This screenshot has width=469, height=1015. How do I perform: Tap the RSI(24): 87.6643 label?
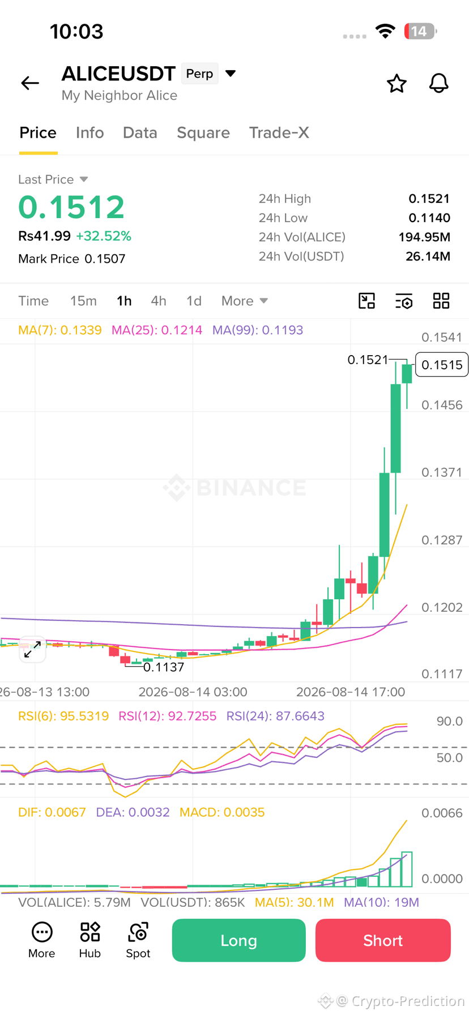[x=275, y=716]
